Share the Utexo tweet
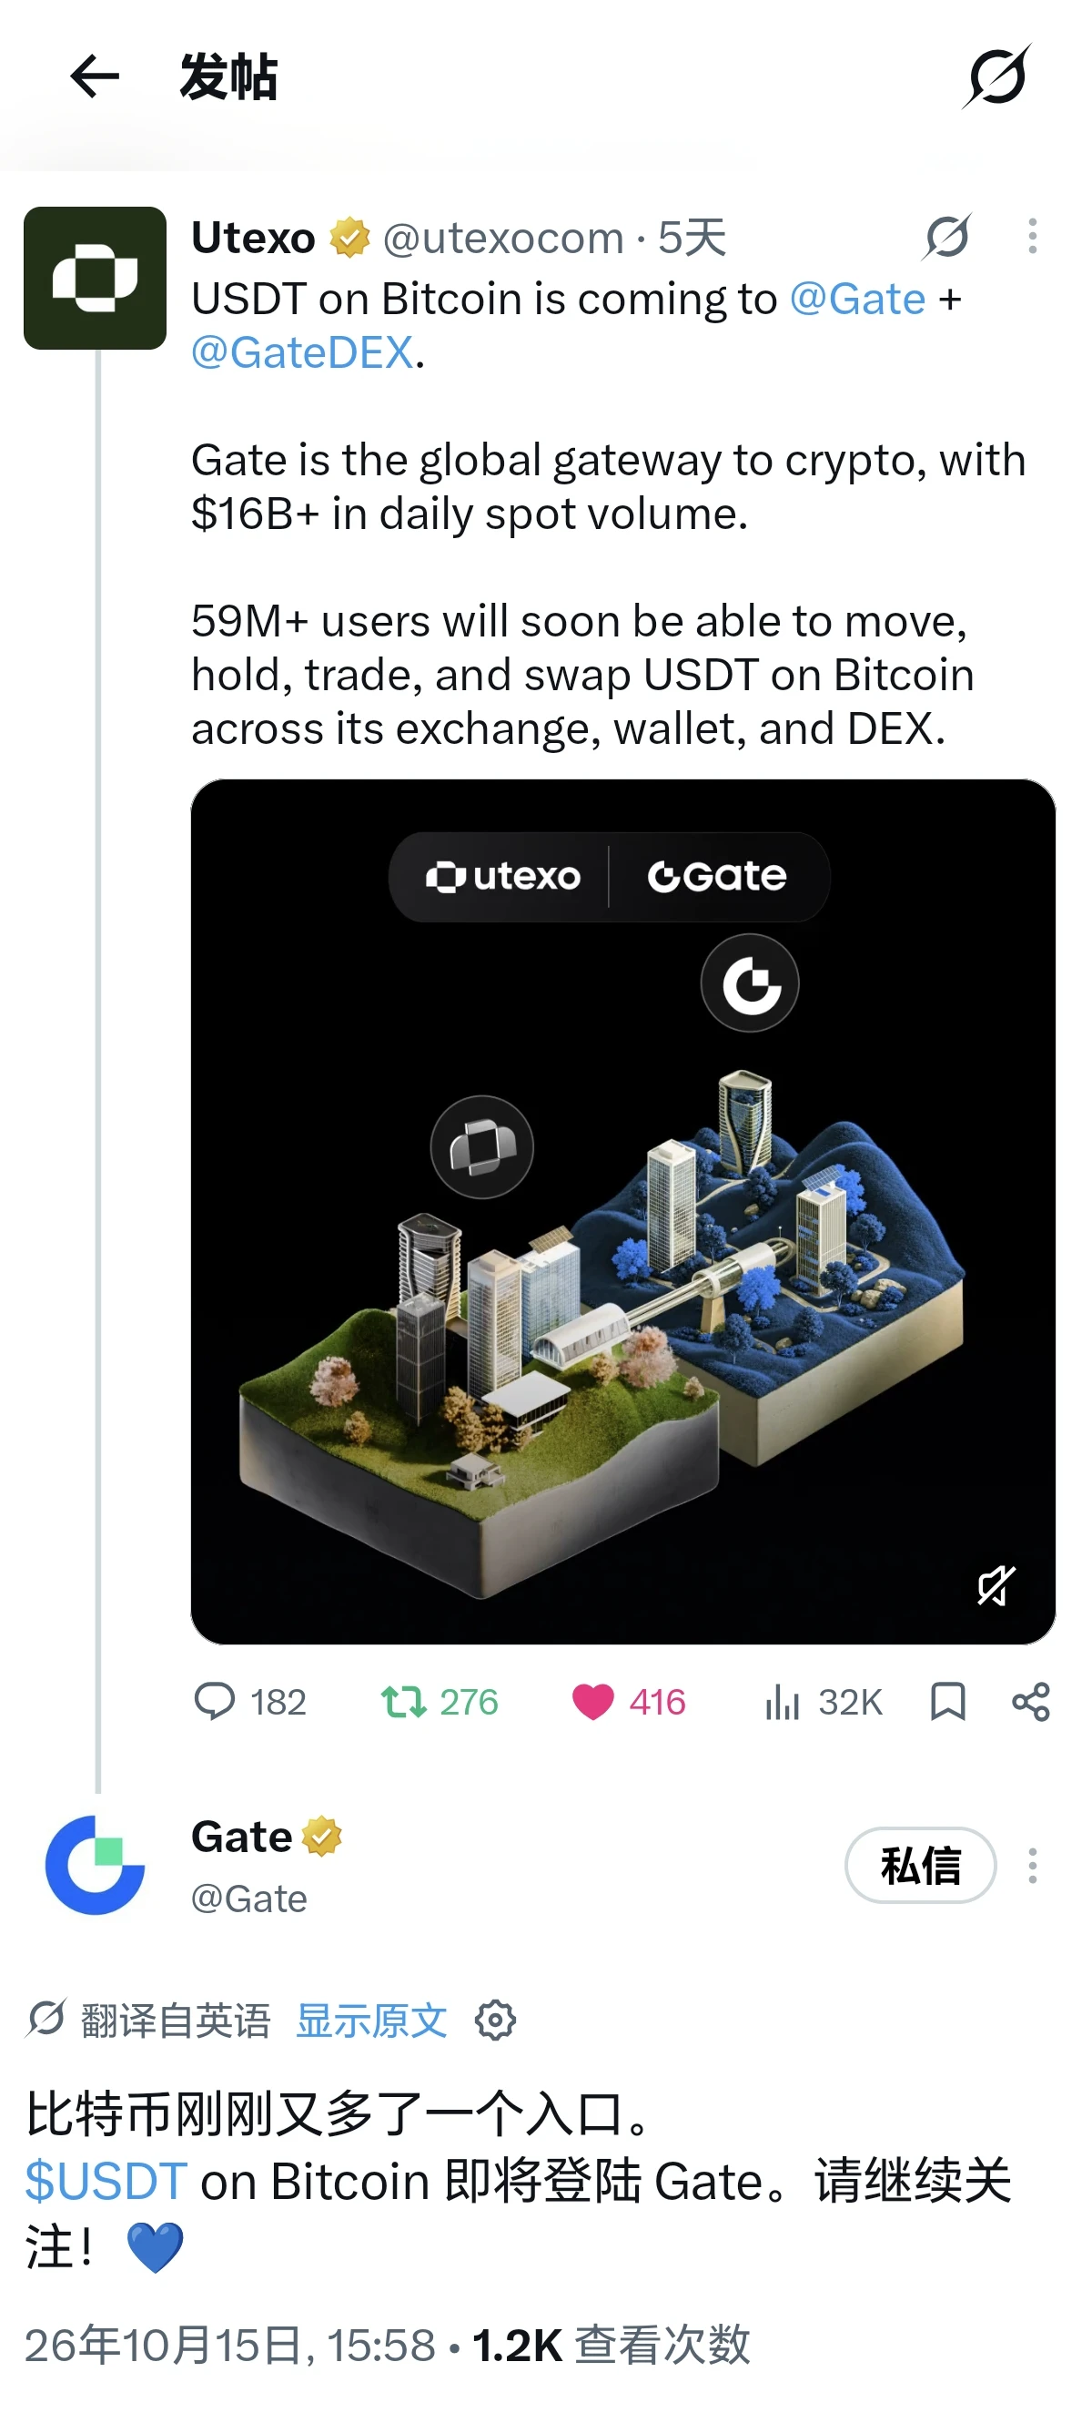The width and height of the screenshot is (1092, 2423). click(1030, 1702)
